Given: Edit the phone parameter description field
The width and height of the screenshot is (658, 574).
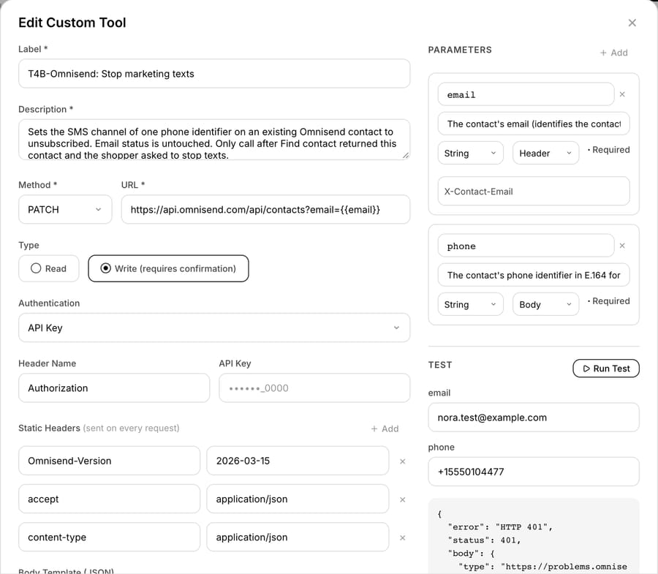Looking at the screenshot, I should [534, 275].
